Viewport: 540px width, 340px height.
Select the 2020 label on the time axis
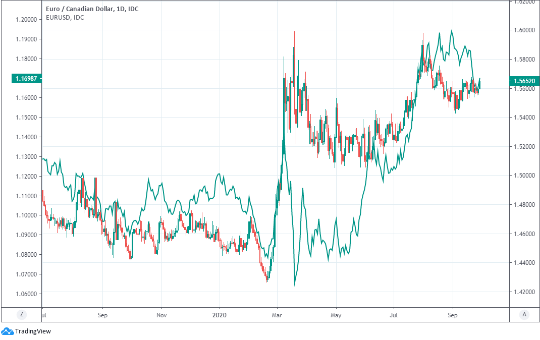pos(219,315)
